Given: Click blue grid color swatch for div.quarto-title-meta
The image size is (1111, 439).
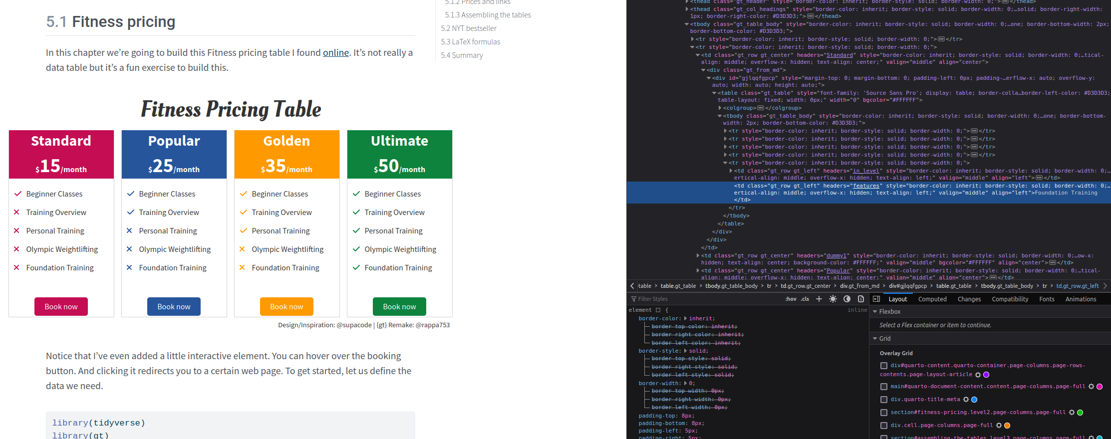Looking at the screenshot, I should click(x=974, y=400).
